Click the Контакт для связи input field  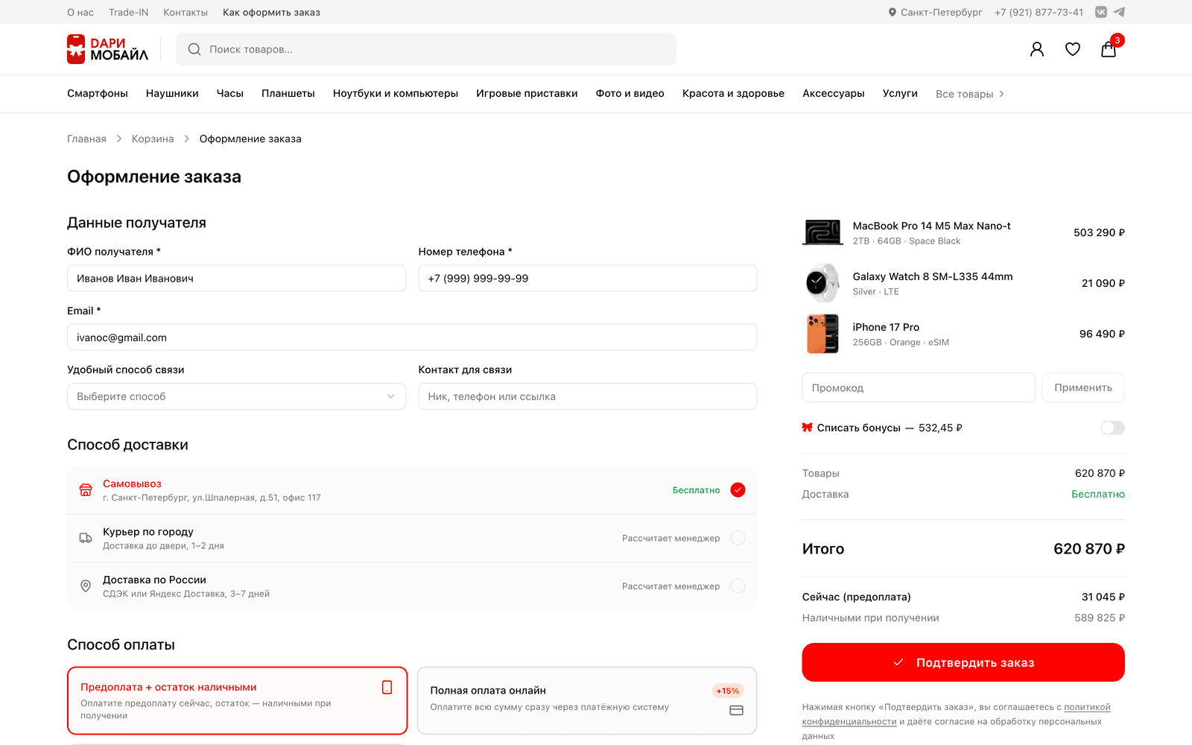coord(588,396)
